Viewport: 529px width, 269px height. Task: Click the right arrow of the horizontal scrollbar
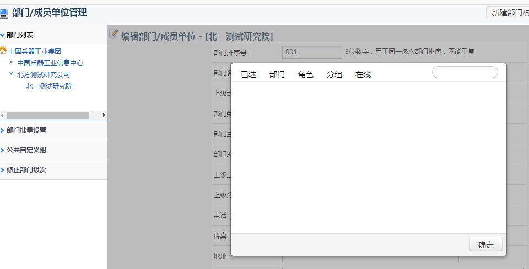pyautogui.click(x=104, y=115)
